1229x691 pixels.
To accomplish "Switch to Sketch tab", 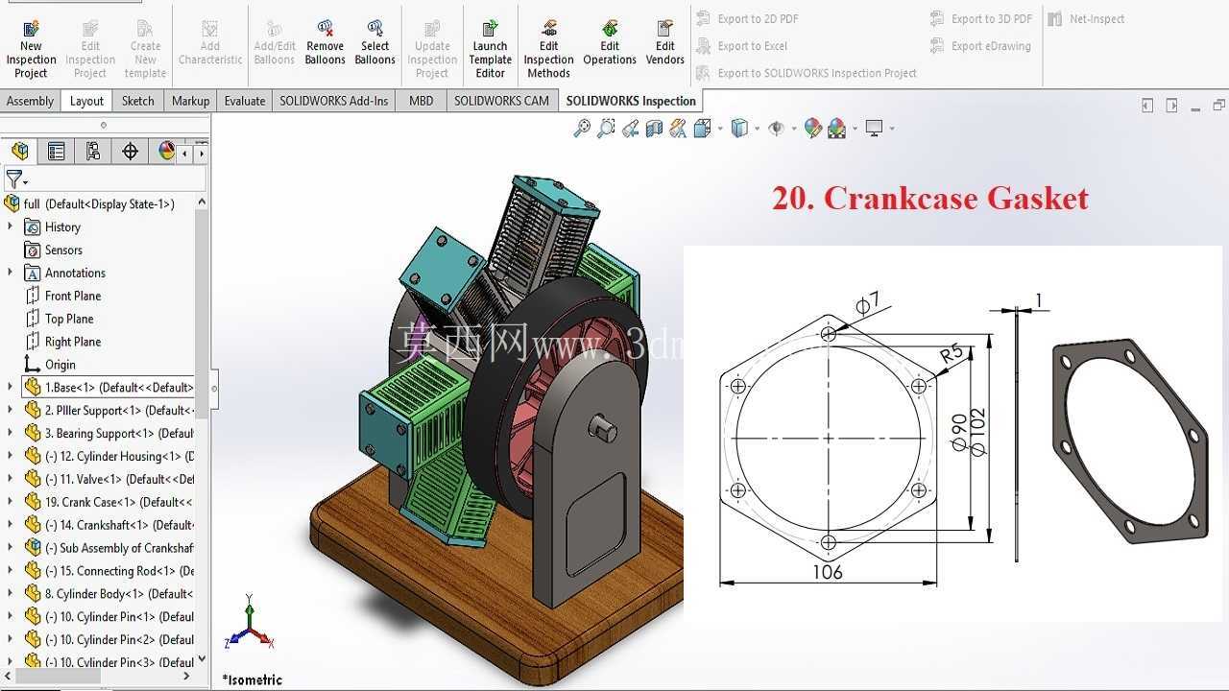I will click(x=137, y=101).
